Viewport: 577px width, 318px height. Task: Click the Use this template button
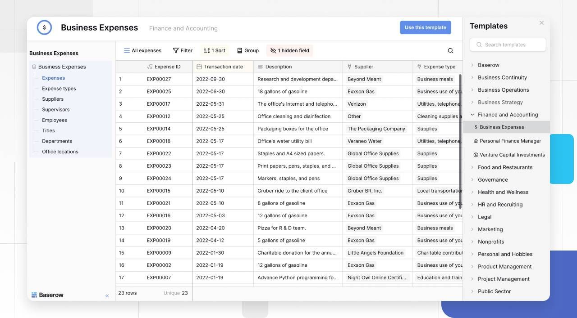(x=425, y=27)
